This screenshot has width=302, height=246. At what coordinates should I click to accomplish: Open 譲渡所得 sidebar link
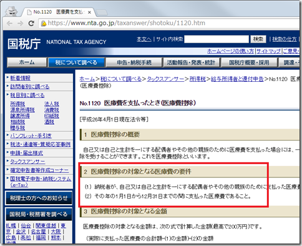click(x=20, y=116)
